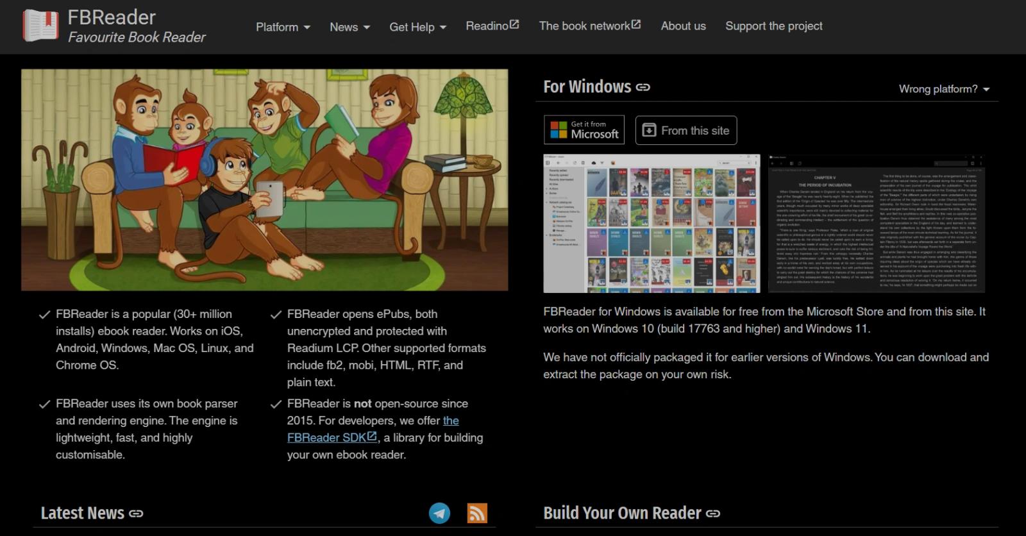The width and height of the screenshot is (1026, 536).
Task: Go to About us page
Action: pos(683,26)
